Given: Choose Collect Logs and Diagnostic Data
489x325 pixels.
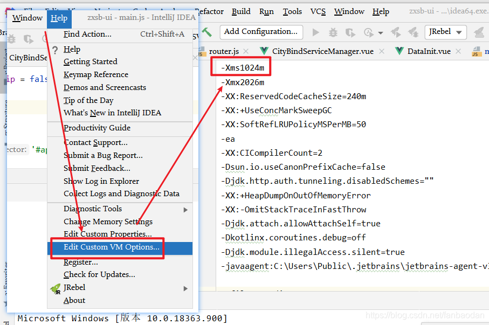Looking at the screenshot, I should pos(120,193).
